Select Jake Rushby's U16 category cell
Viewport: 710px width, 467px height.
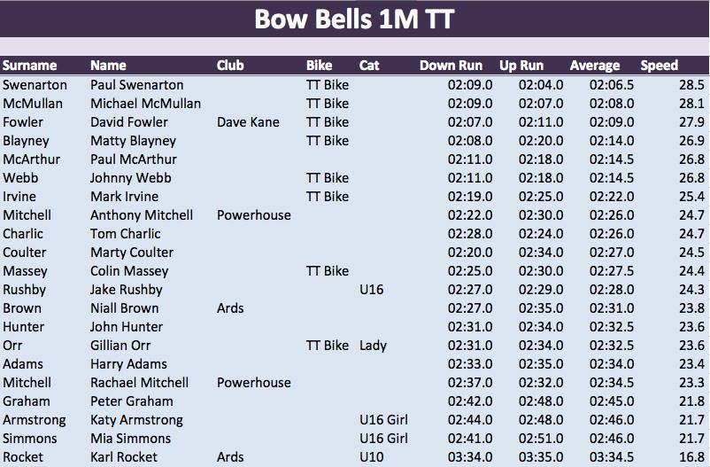point(371,289)
